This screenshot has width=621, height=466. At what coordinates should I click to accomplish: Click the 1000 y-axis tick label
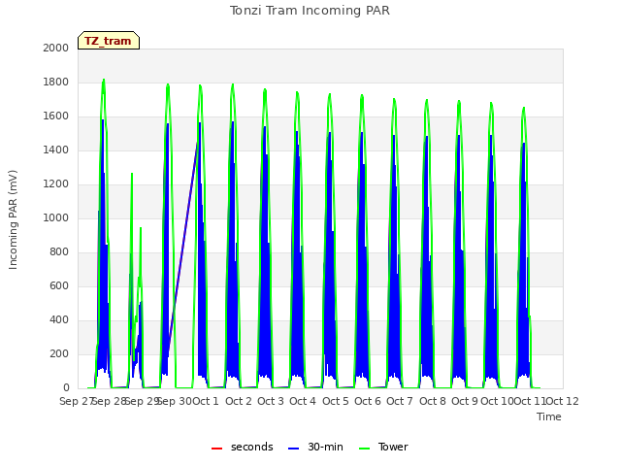pyautogui.click(x=56, y=217)
